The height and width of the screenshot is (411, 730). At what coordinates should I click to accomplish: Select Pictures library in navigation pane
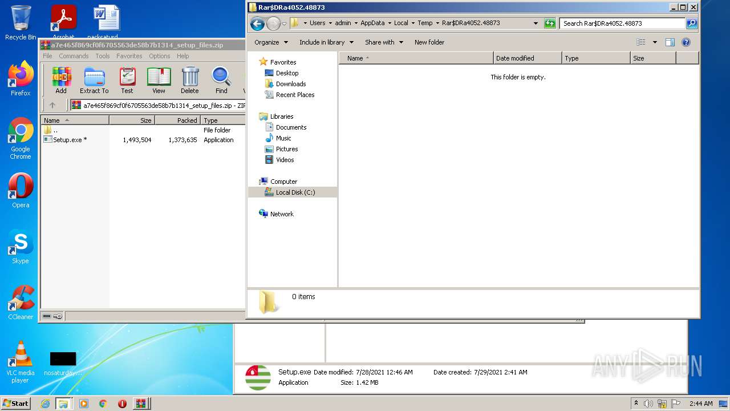point(287,149)
